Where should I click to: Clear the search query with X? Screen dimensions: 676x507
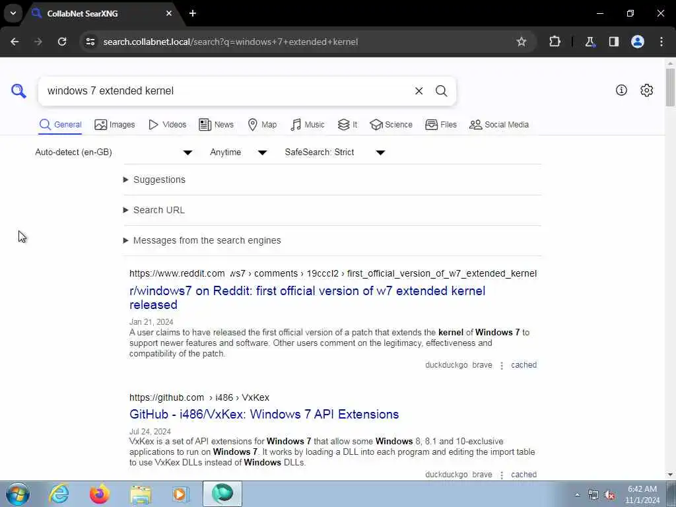coord(419,91)
